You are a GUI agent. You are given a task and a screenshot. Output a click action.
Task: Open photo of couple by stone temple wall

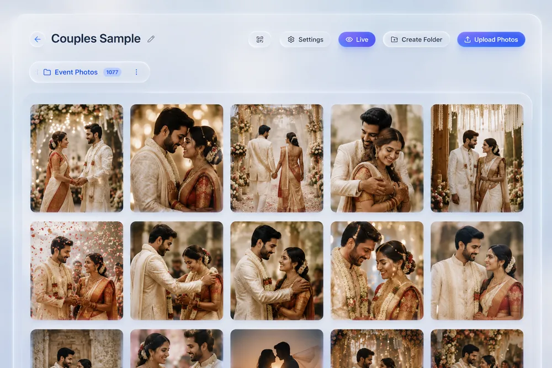tap(77, 349)
